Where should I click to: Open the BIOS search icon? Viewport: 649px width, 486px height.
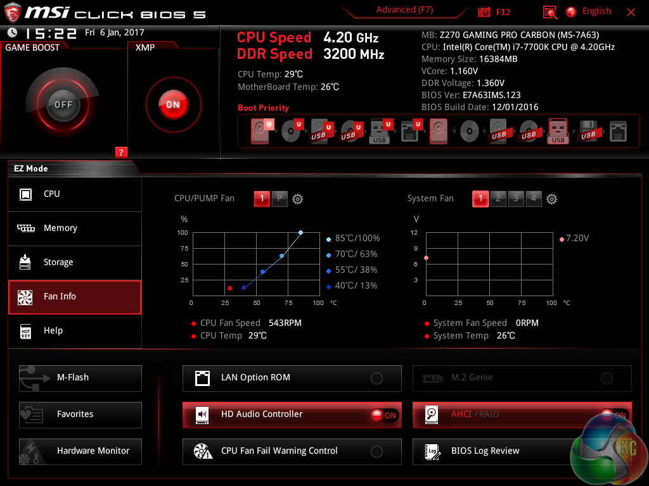pos(549,12)
